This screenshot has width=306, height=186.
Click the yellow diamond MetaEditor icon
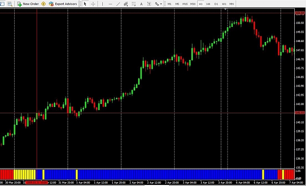[x=43, y=4]
